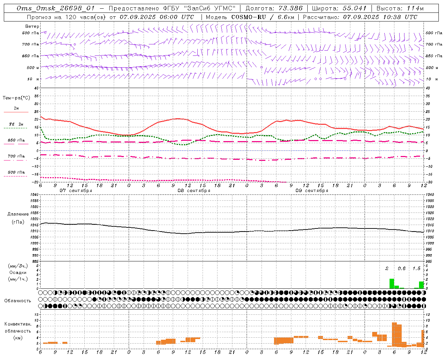The width and height of the screenshot is (444, 355).
Task: Click the "500 м" wind level label on left axis
Action: (33, 68)
